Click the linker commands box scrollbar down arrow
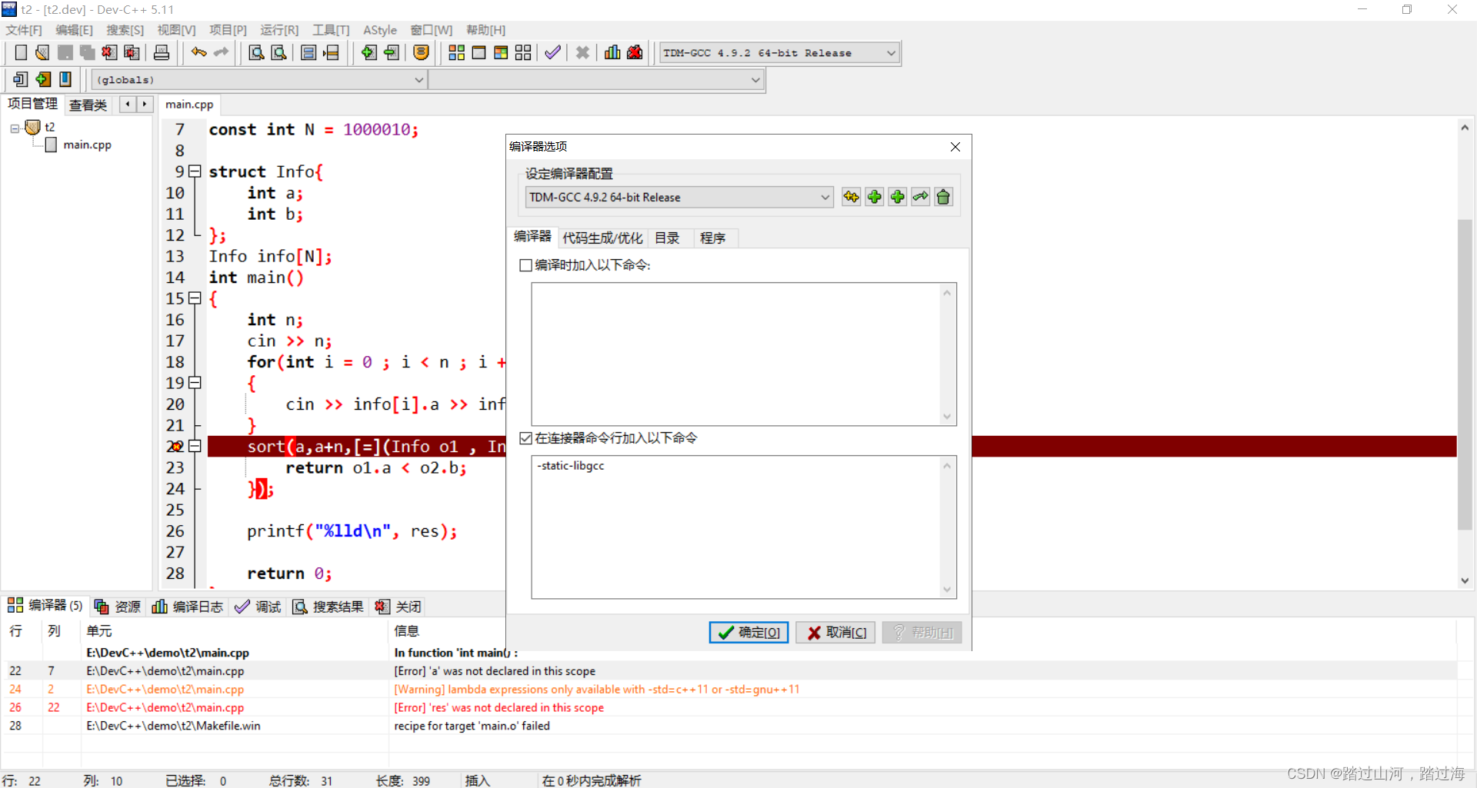The image size is (1477, 788). (947, 590)
